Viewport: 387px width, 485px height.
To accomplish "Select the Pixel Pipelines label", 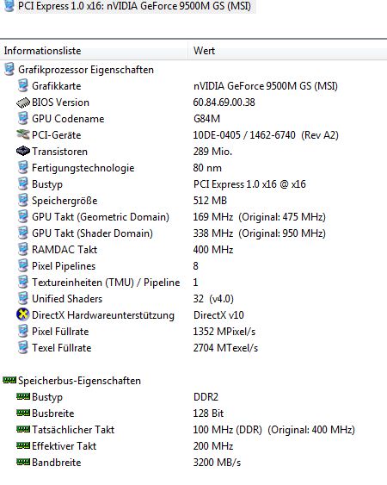I will pos(64,266).
